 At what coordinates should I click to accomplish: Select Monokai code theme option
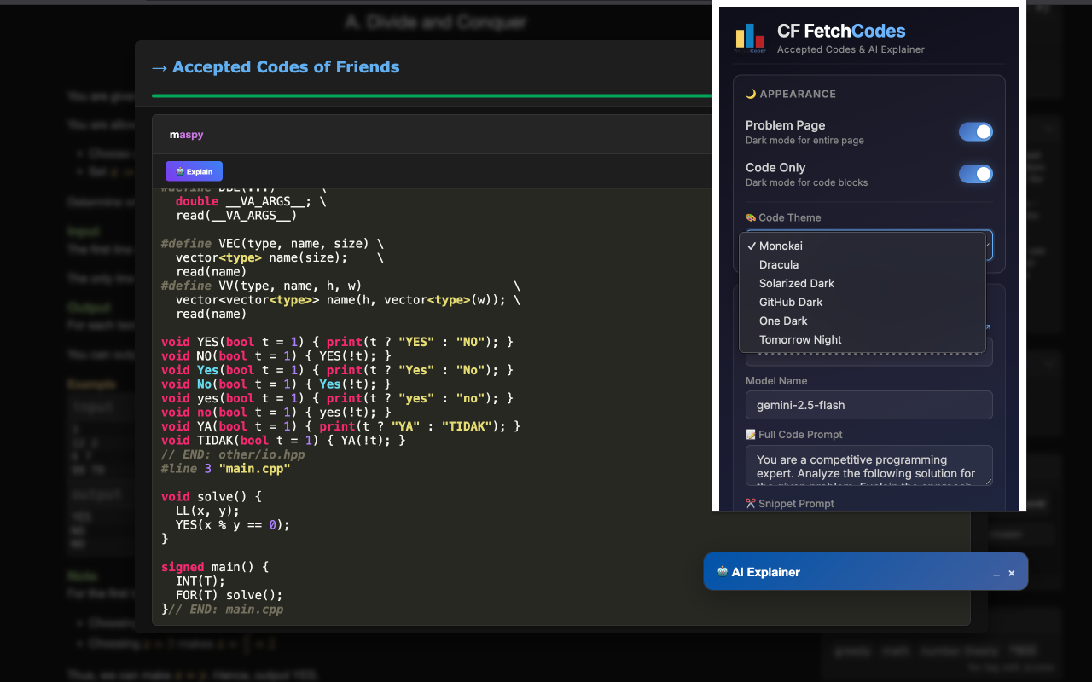coord(863,246)
